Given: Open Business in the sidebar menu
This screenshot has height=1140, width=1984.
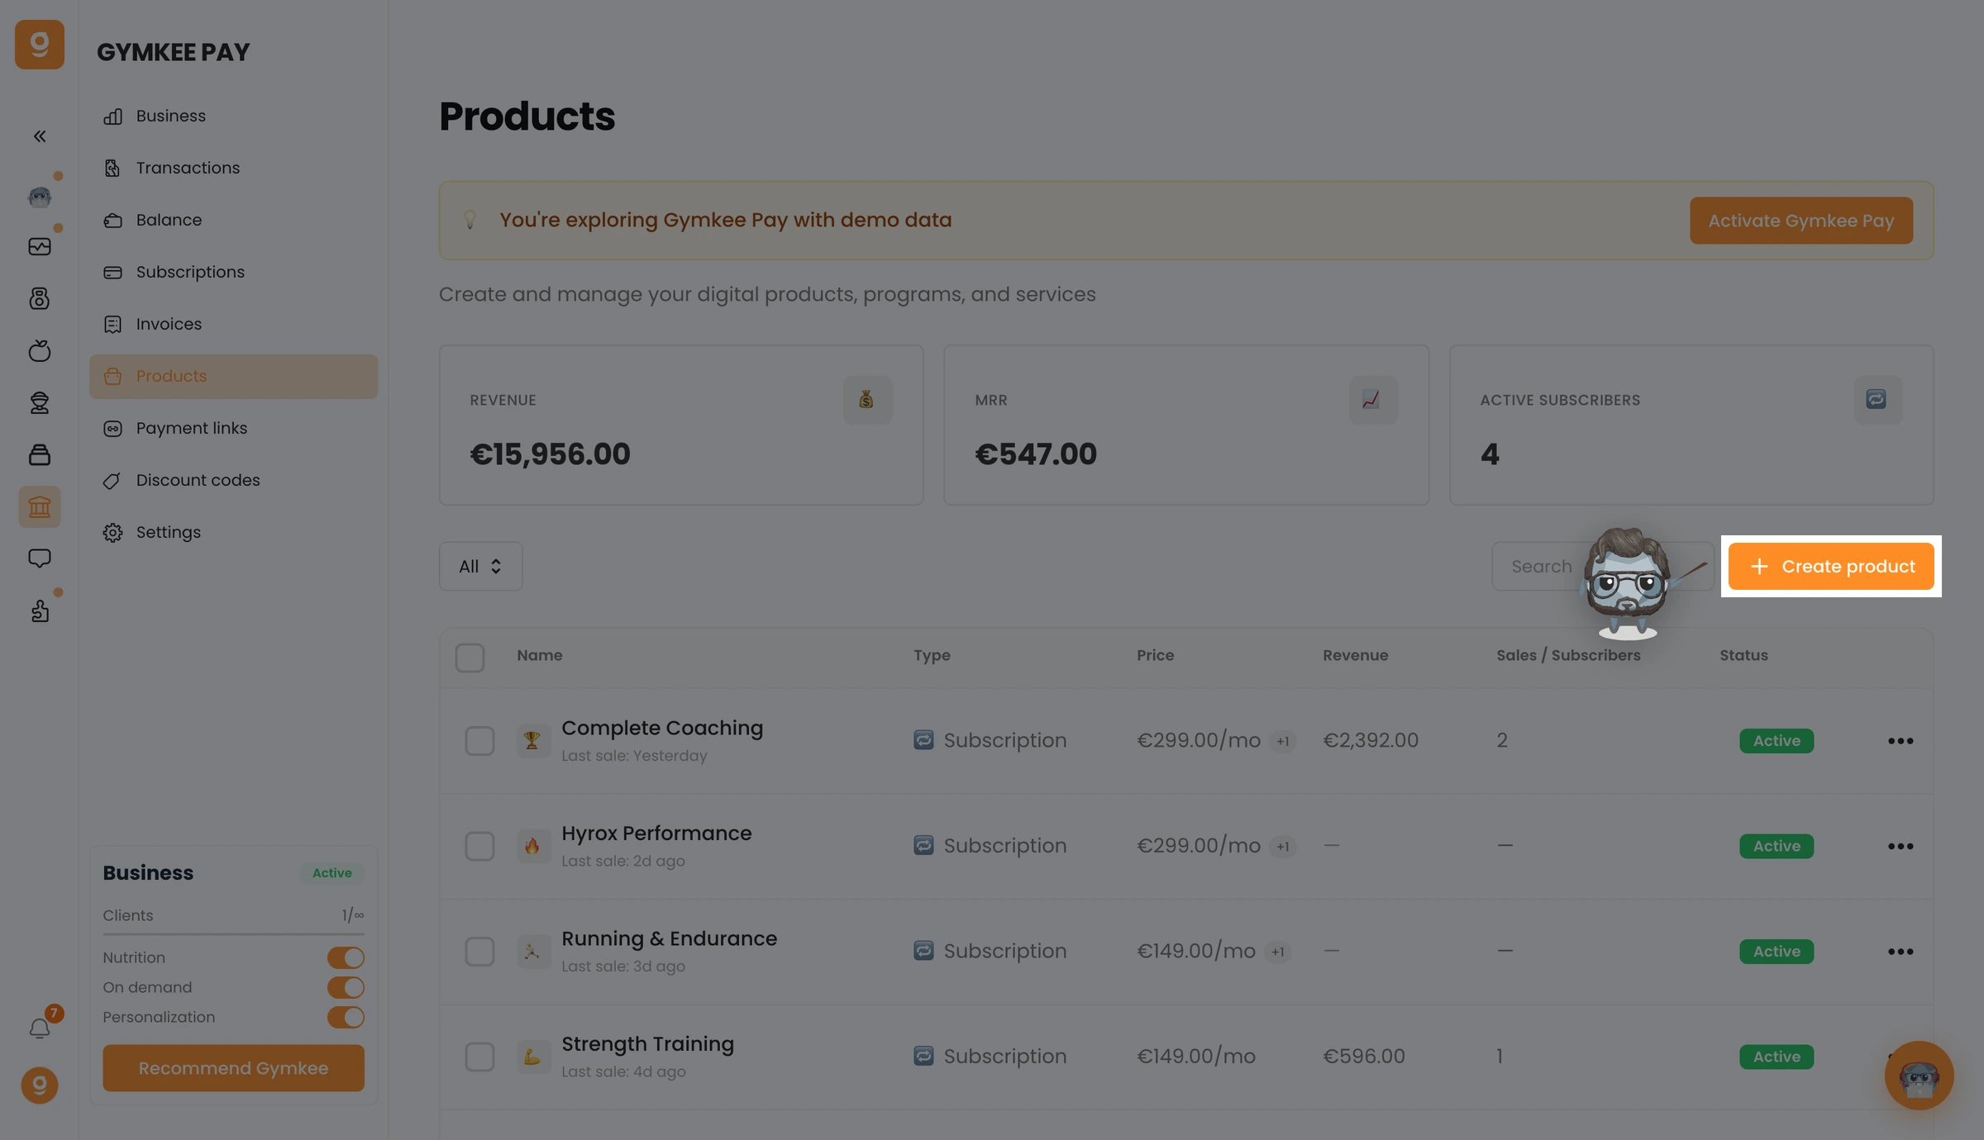Looking at the screenshot, I should 233,116.
